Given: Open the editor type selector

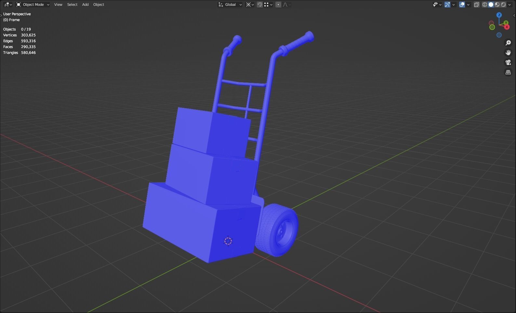Looking at the screenshot, I should (x=8, y=5).
